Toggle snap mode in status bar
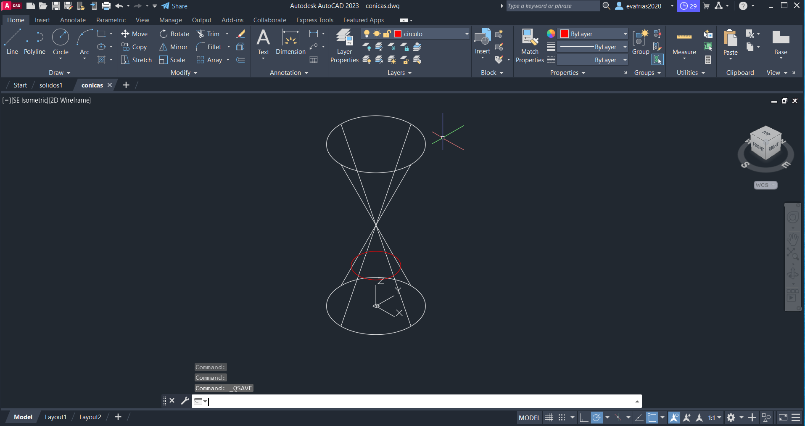Image resolution: width=805 pixels, height=426 pixels. [x=562, y=418]
